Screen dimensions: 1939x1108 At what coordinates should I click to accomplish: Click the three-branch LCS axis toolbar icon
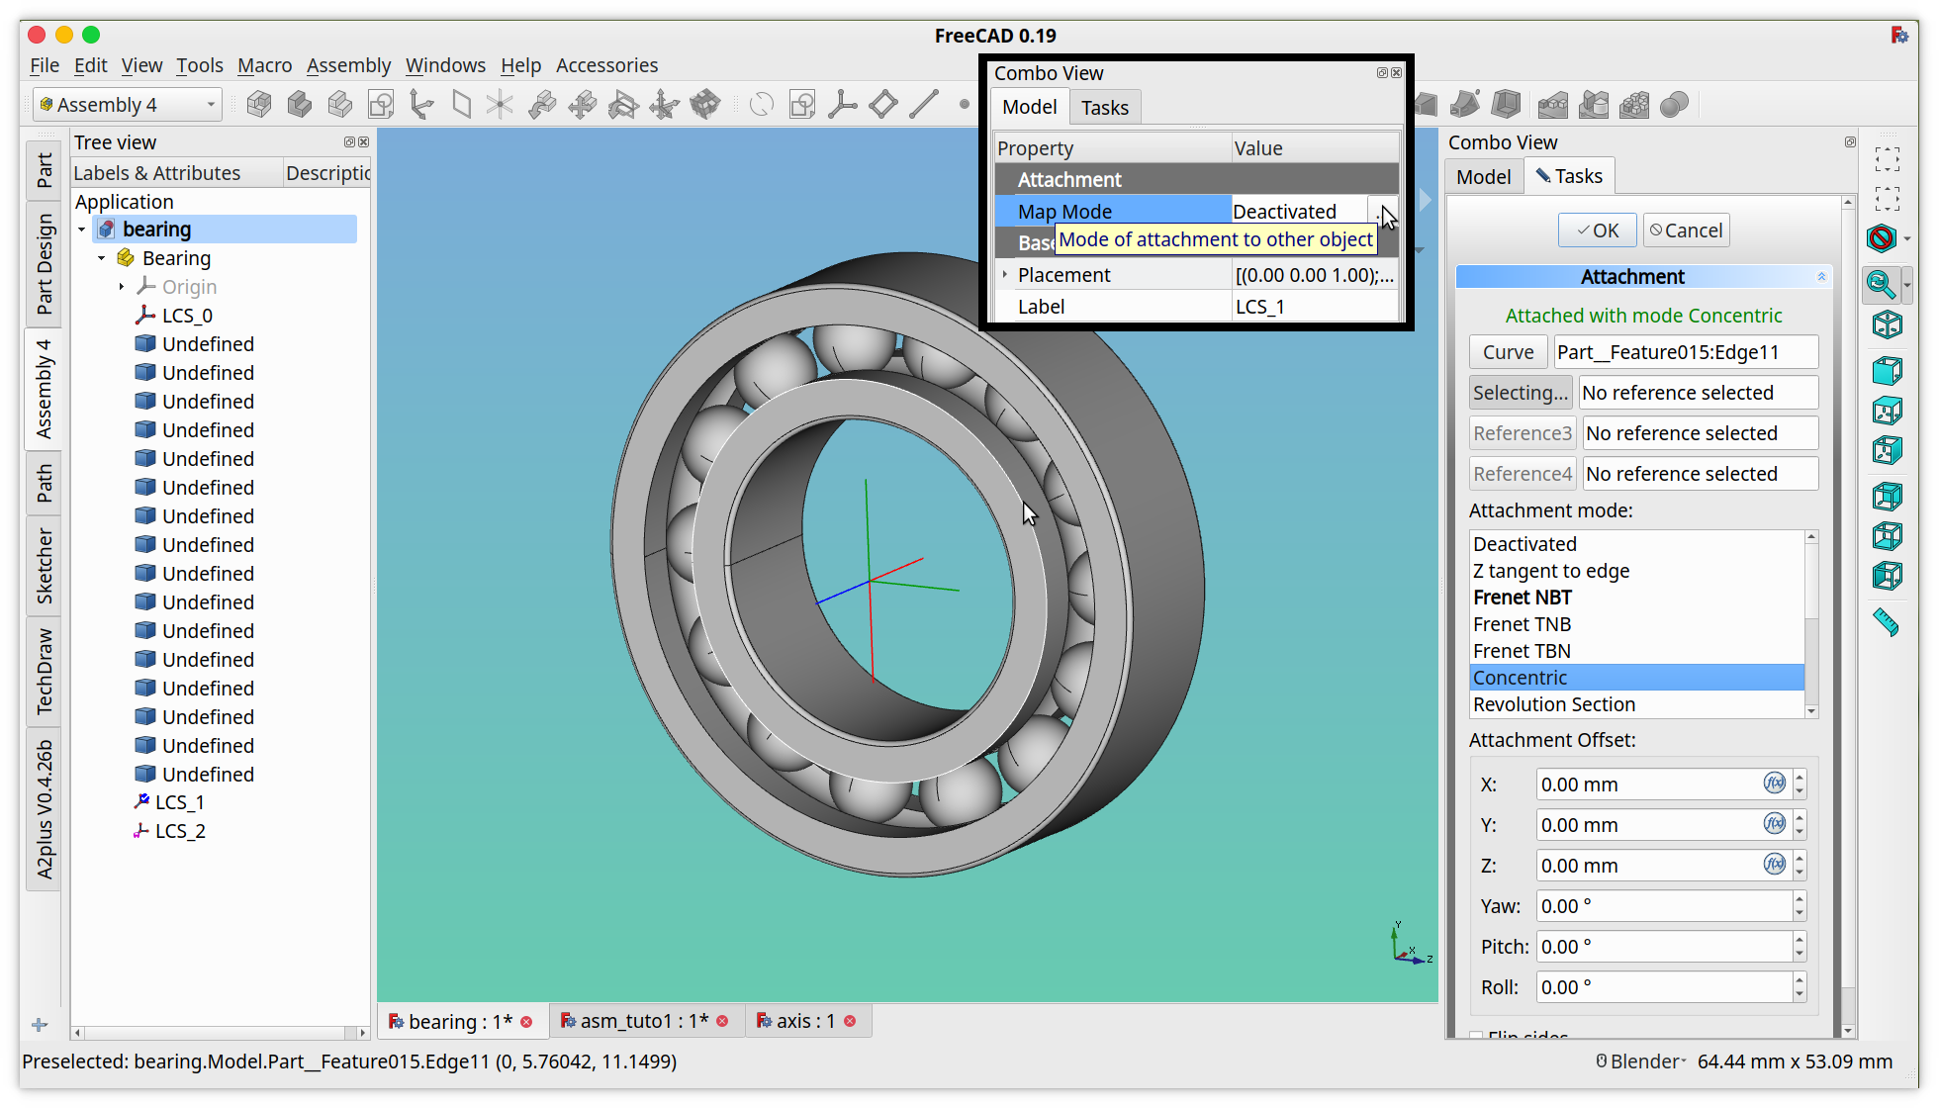pos(843,104)
